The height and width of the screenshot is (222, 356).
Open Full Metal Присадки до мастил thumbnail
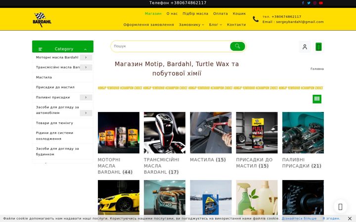point(257,133)
